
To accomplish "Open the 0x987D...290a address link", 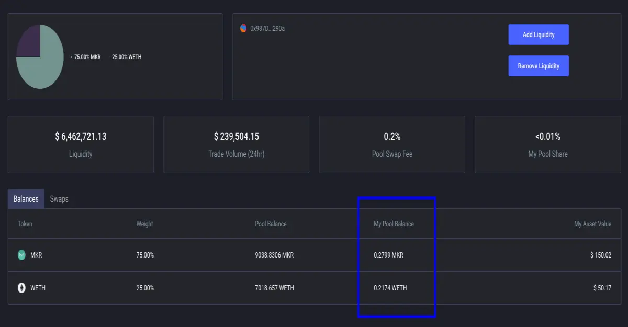I will pyautogui.click(x=267, y=28).
